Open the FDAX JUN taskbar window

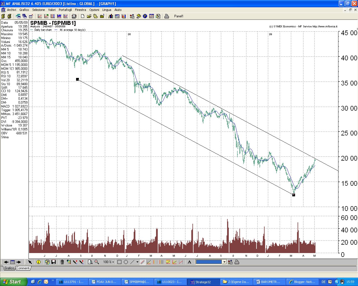pyautogui.click(x=104, y=282)
